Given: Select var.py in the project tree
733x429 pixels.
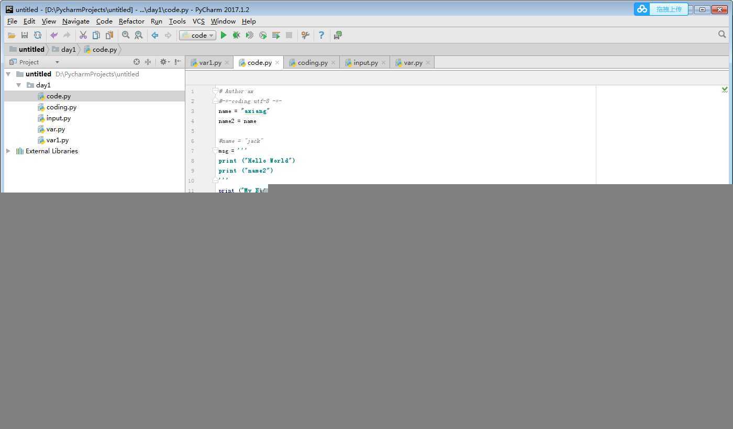Looking at the screenshot, I should tap(55, 129).
